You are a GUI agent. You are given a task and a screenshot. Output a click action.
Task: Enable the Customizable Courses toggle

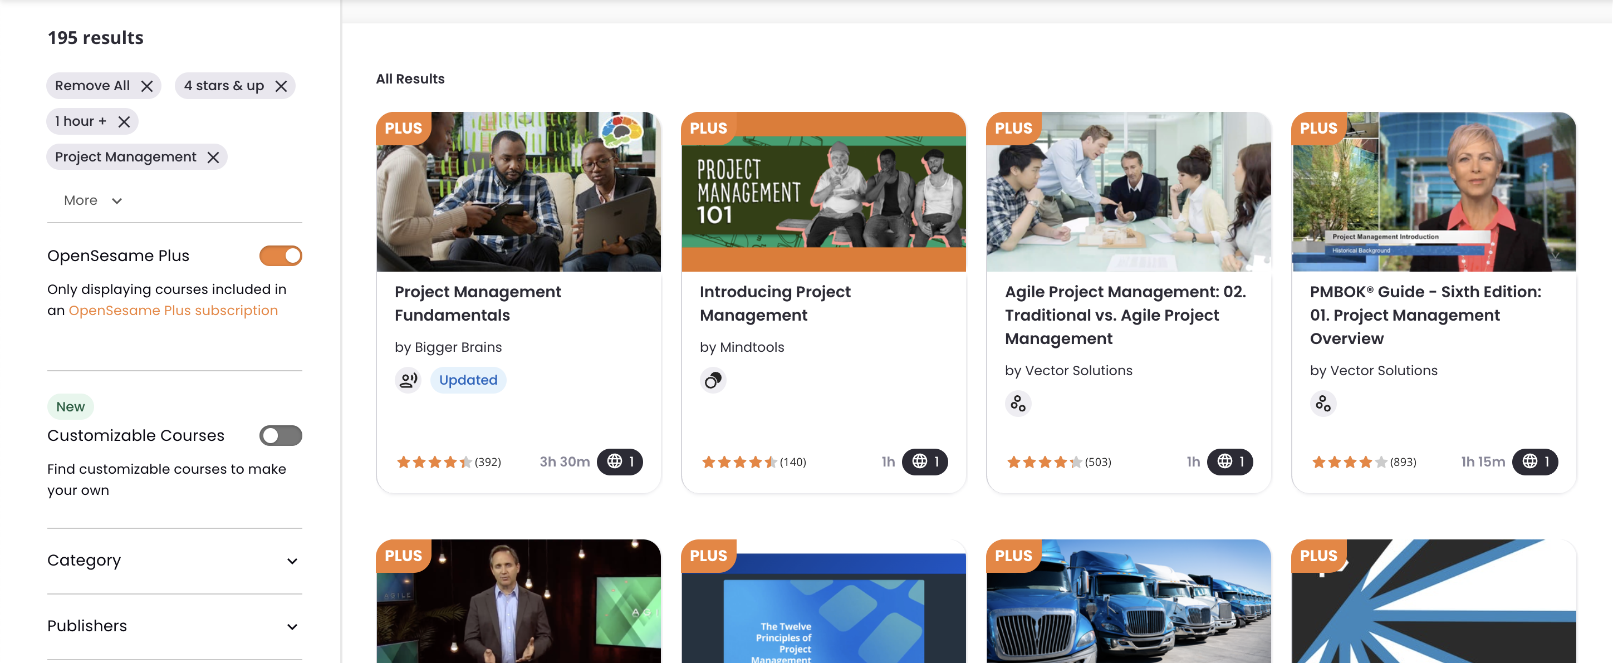tap(281, 435)
